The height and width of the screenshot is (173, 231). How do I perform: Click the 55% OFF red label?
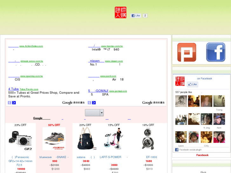(54, 125)
